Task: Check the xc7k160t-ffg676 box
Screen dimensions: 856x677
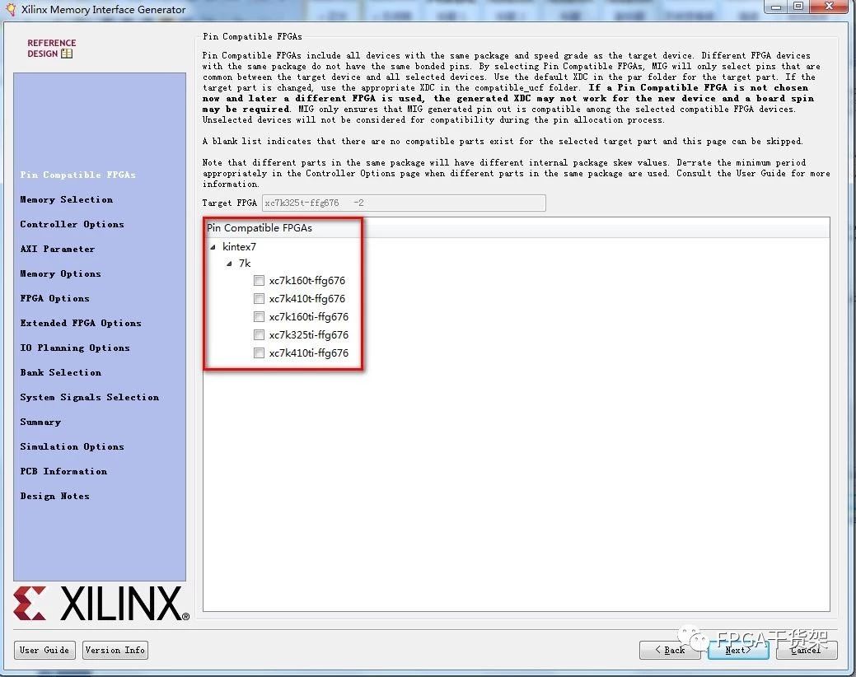Action: tap(259, 280)
